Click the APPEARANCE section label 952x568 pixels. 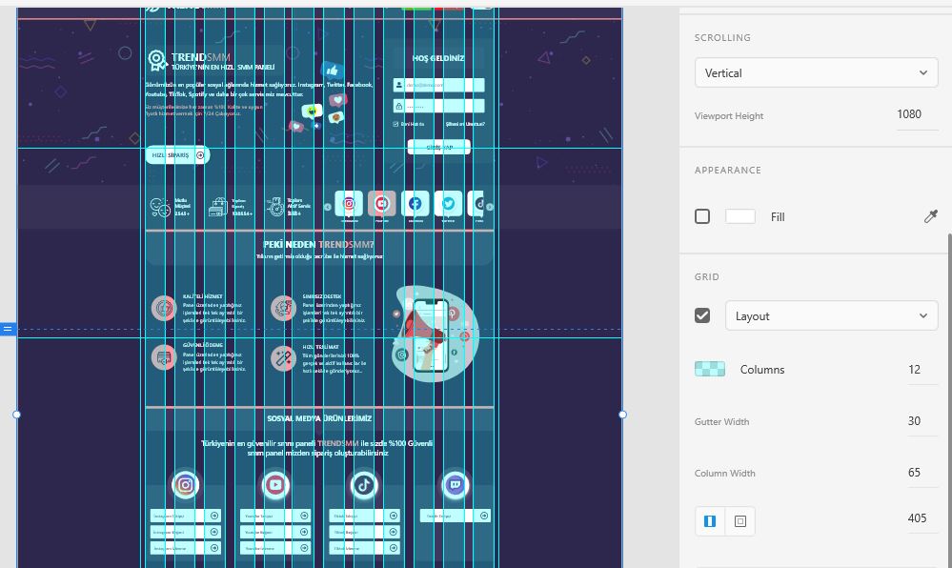(728, 170)
